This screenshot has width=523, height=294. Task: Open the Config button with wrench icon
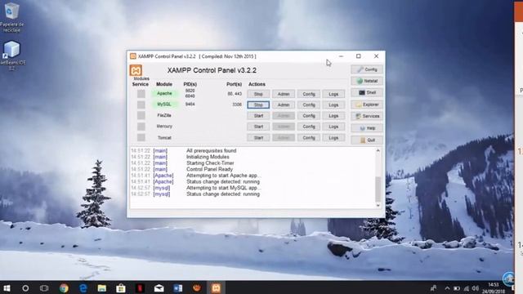pos(367,69)
